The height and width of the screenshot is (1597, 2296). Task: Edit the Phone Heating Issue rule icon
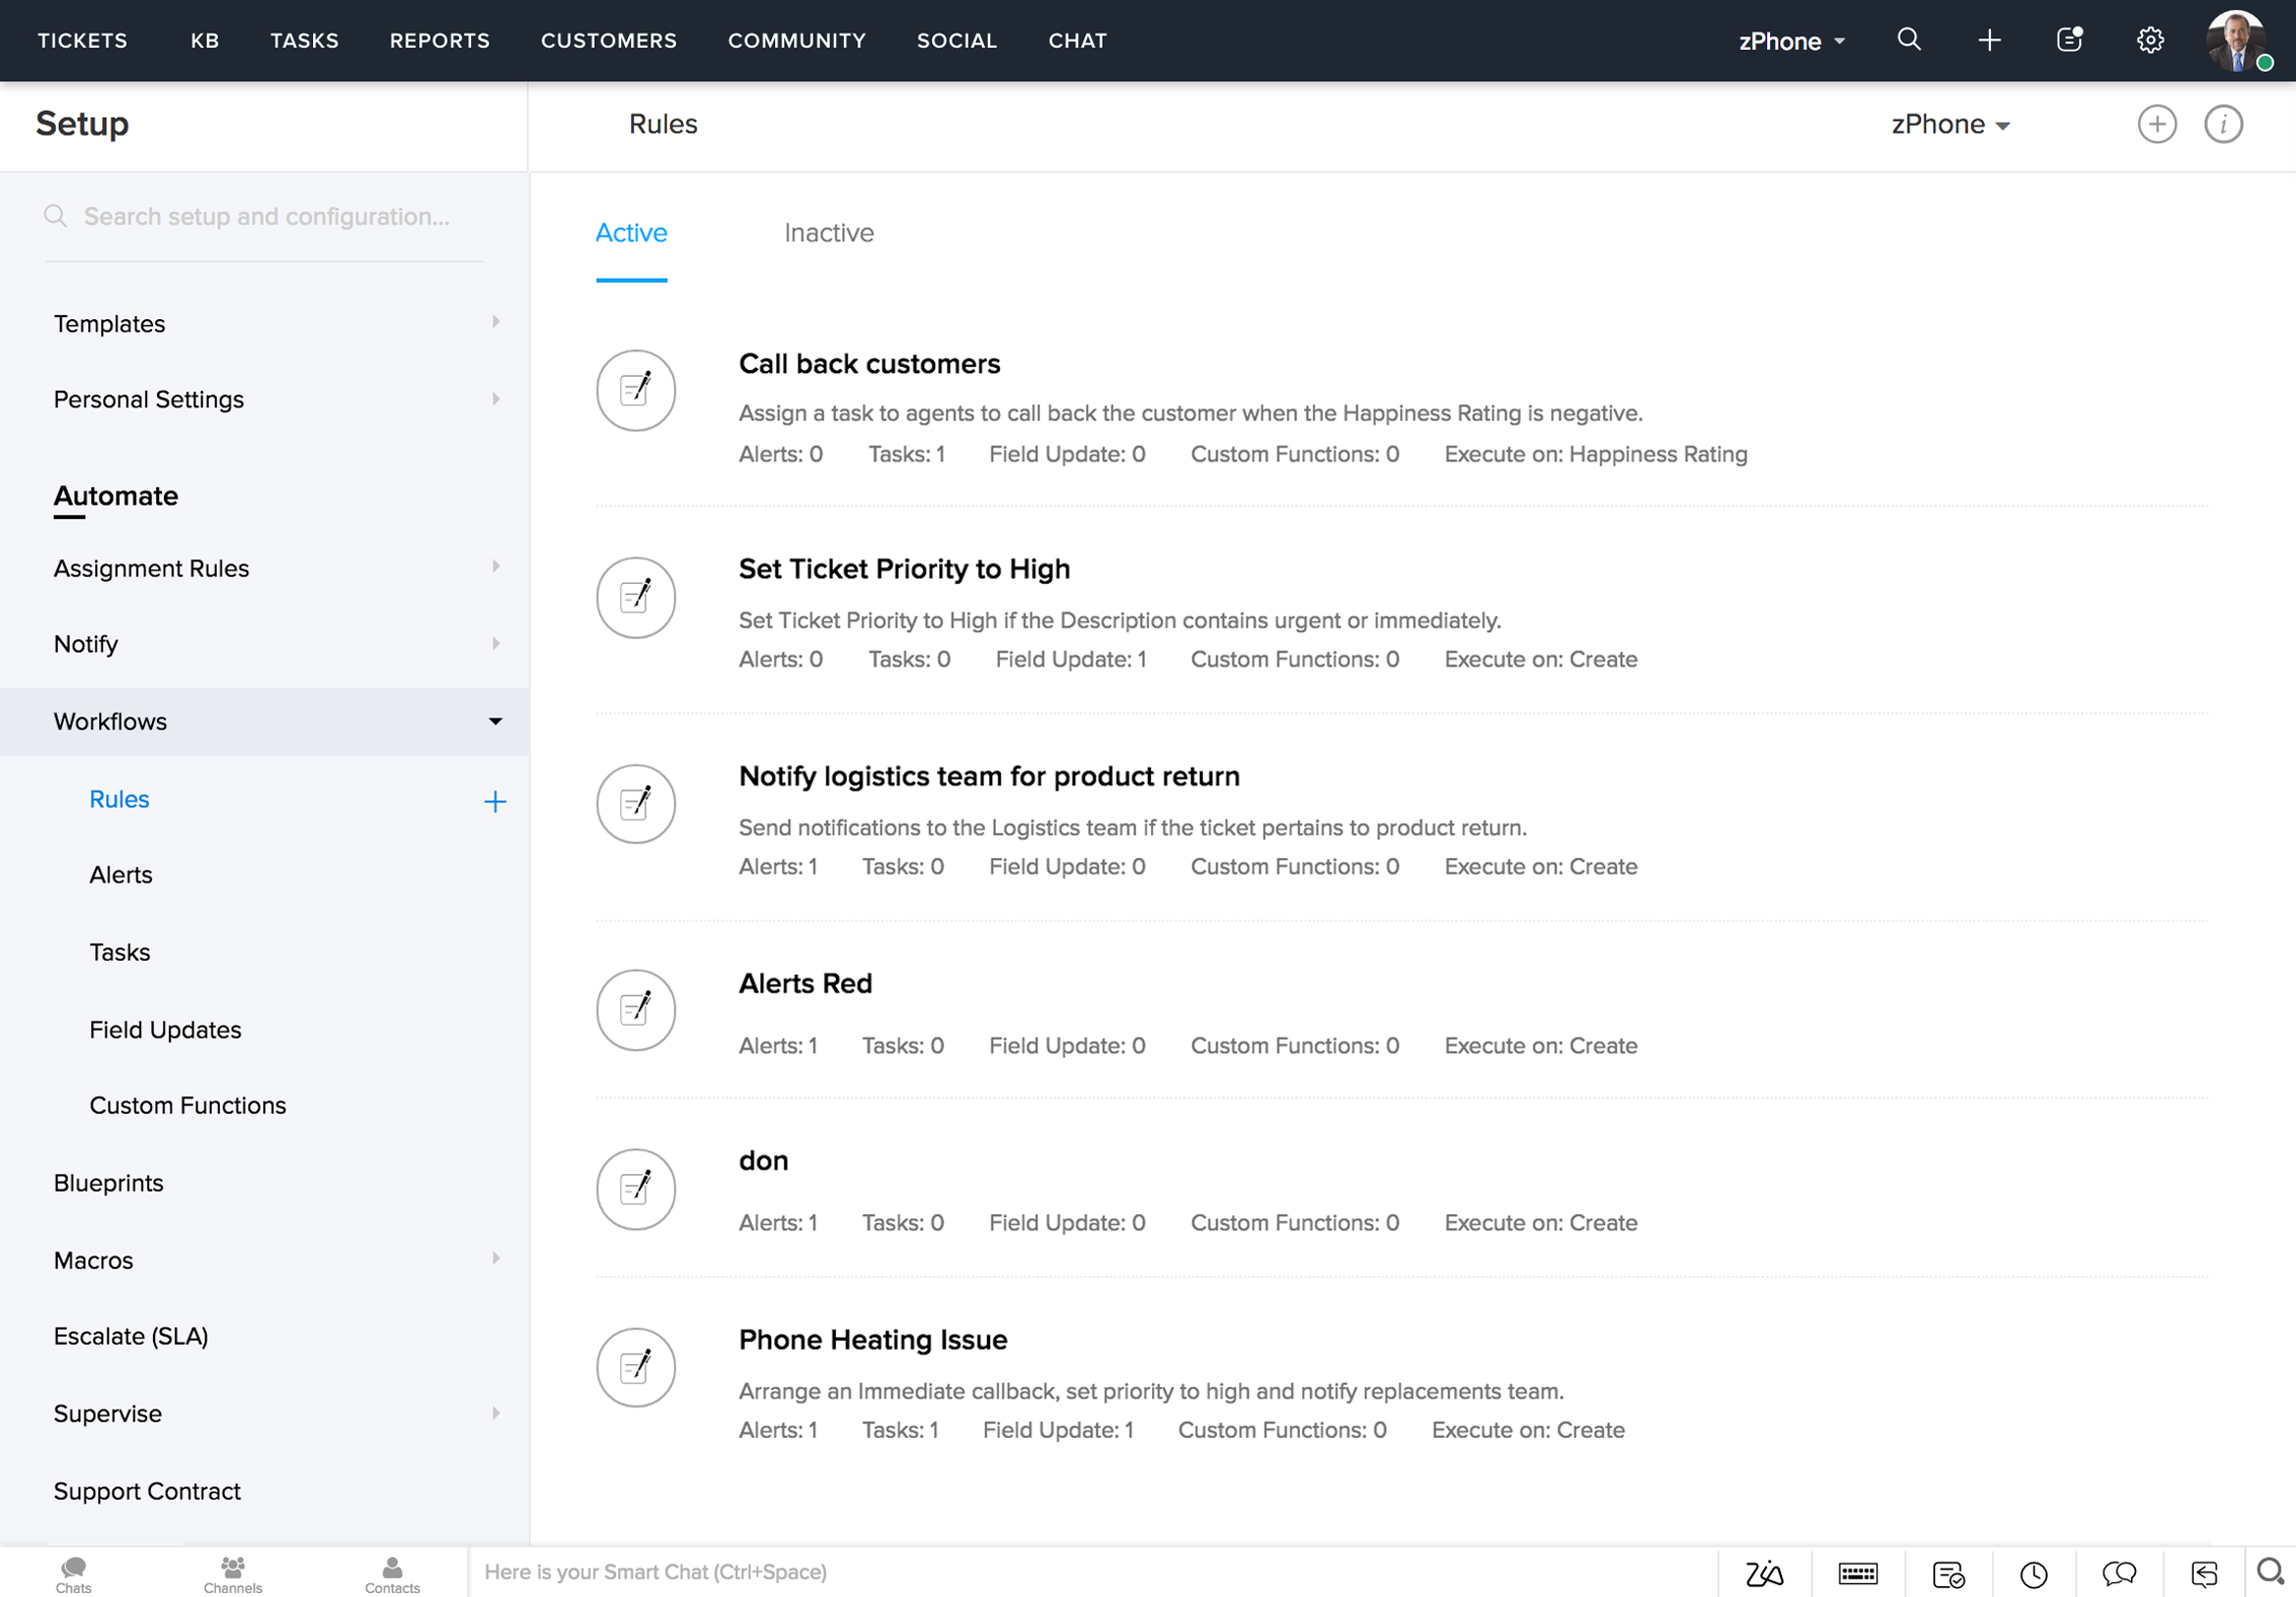(636, 1368)
